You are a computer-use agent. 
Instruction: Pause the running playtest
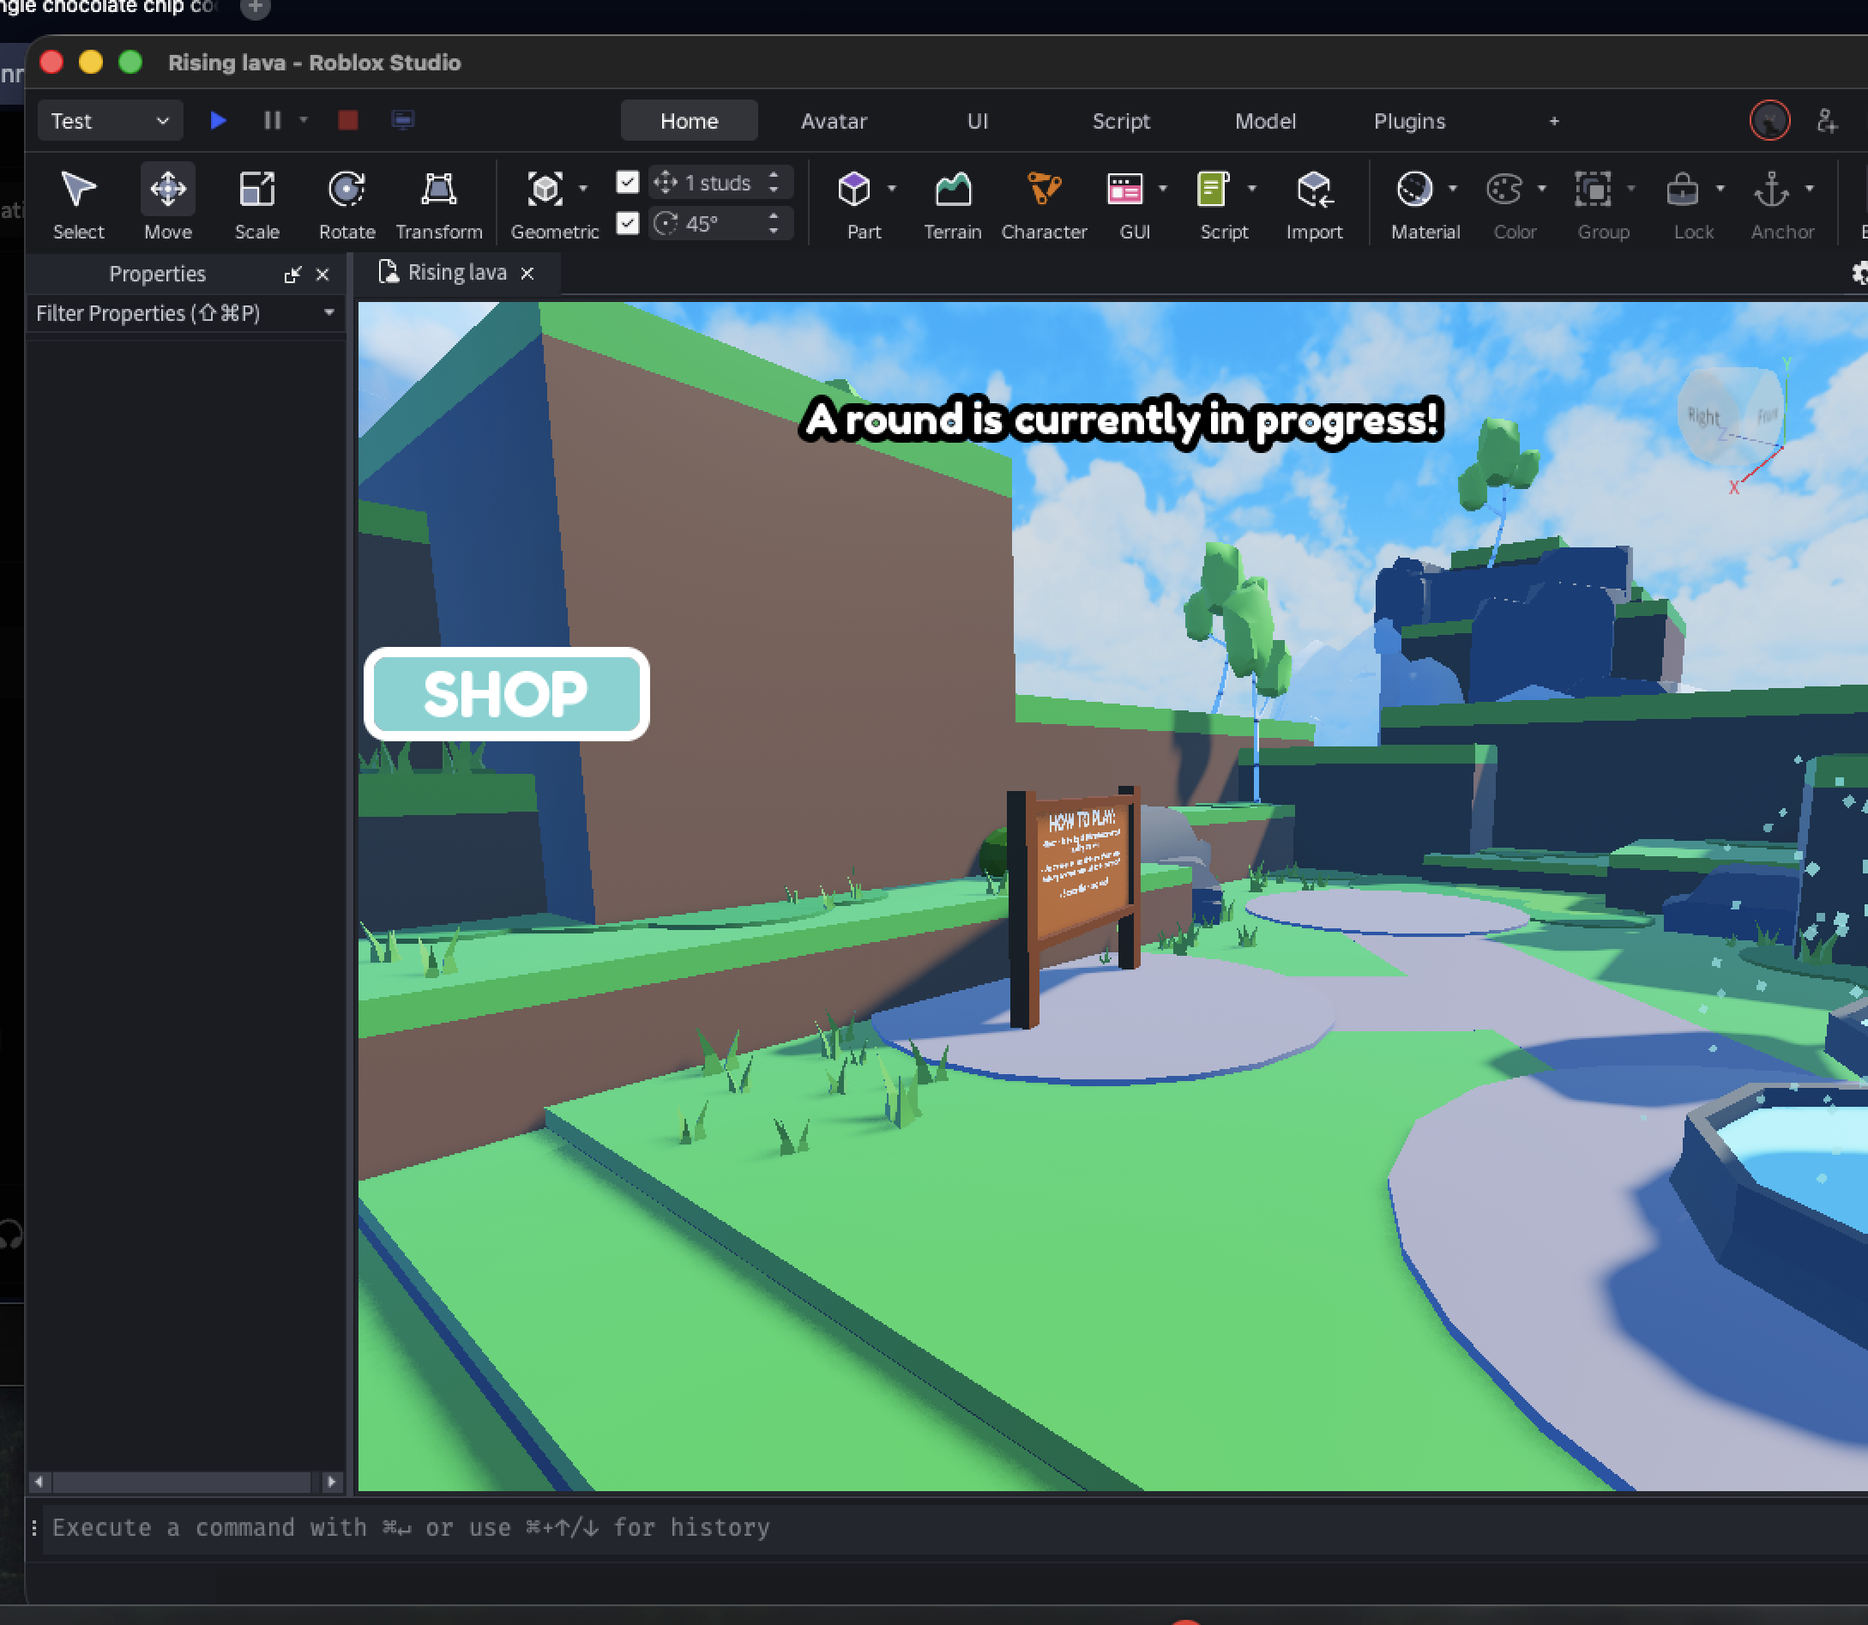(272, 120)
